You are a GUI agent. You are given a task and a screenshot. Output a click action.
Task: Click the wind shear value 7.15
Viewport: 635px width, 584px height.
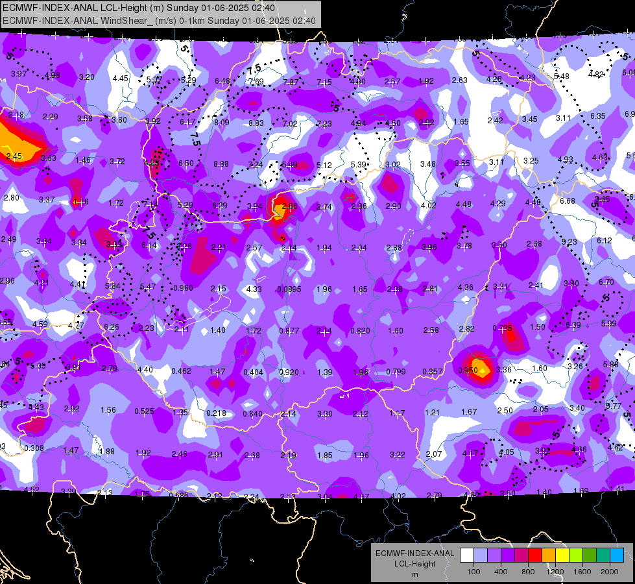click(x=324, y=82)
